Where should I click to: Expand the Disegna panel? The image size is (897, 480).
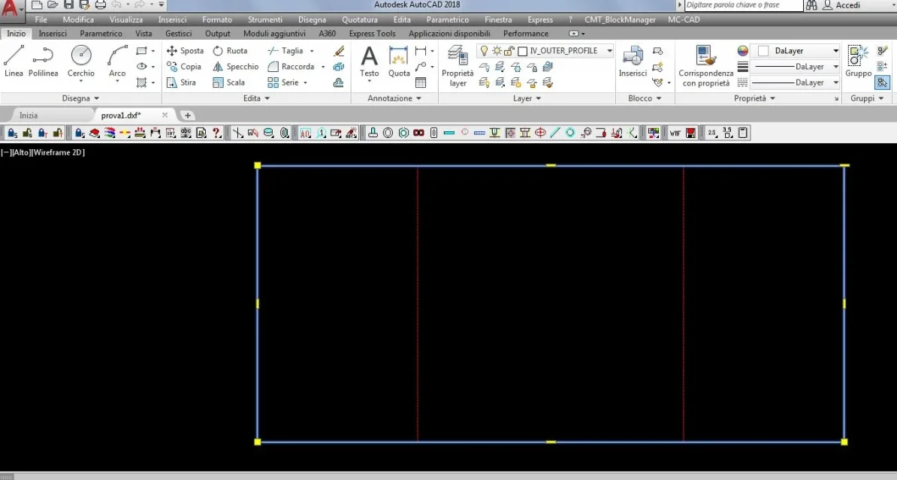[x=80, y=98]
